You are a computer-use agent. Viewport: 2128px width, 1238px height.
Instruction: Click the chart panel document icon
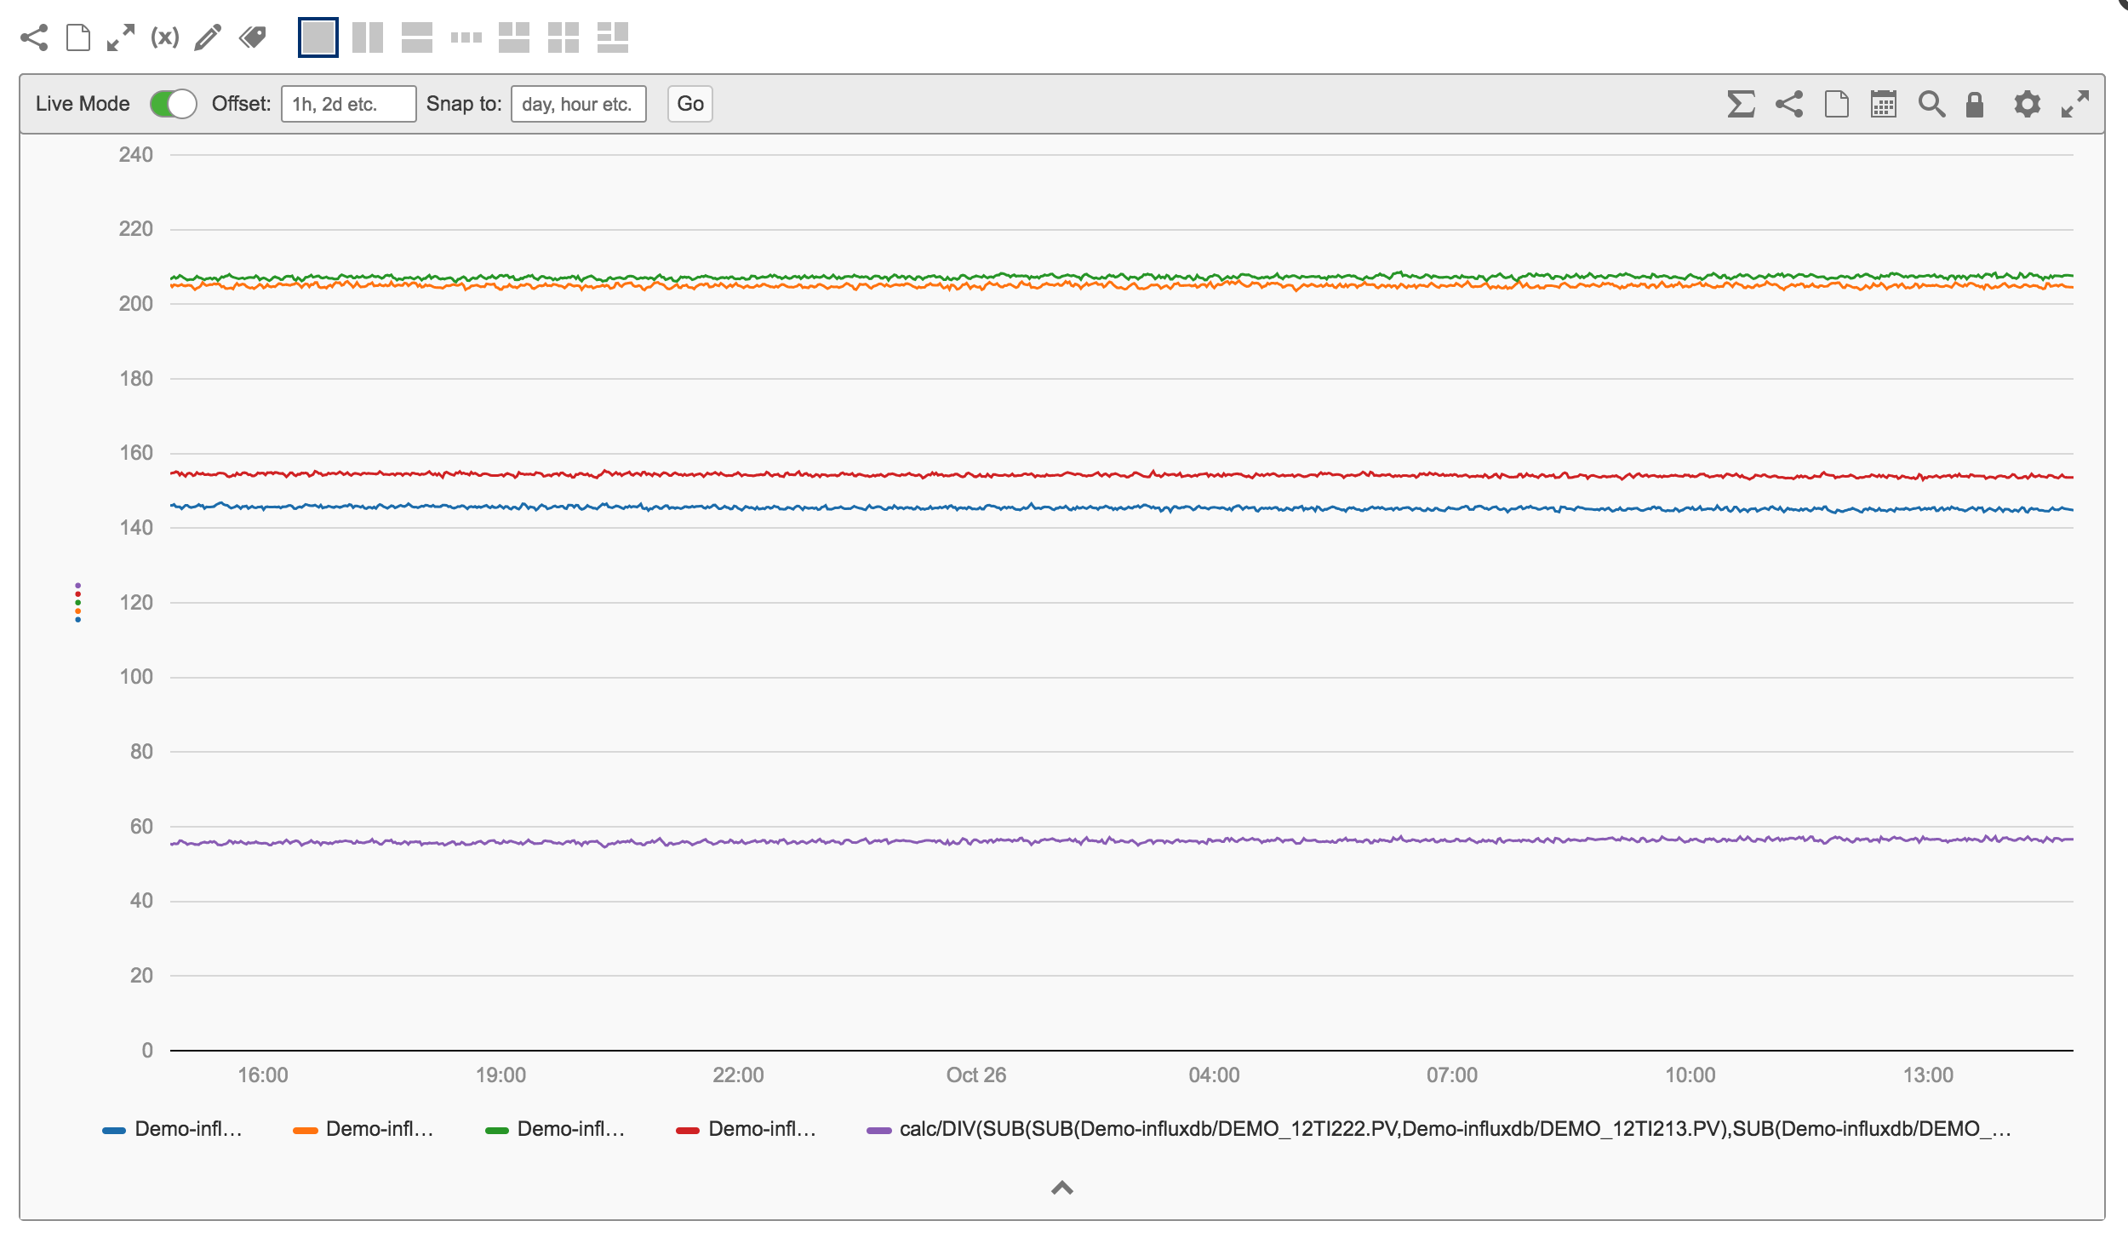coord(1837,104)
